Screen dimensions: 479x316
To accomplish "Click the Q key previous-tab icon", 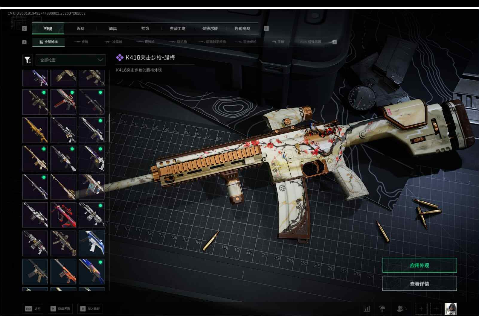I will (25, 28).
